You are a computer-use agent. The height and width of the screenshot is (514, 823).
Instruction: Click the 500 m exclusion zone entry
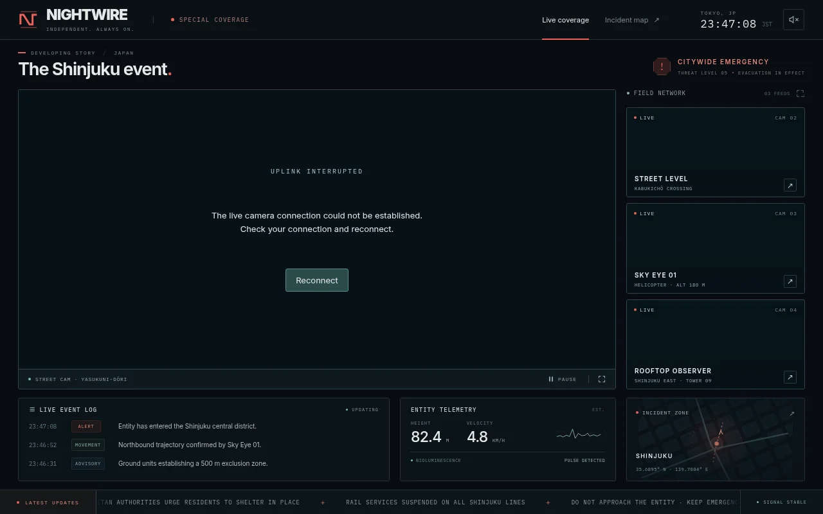(x=193, y=463)
